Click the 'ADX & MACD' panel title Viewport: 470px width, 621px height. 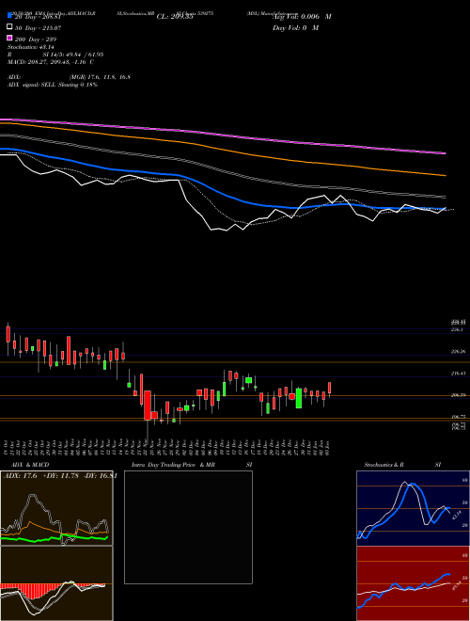(x=30, y=465)
